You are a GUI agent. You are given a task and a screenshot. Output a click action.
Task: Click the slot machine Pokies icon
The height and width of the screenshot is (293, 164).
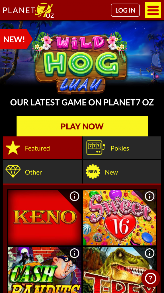[x=96, y=148]
